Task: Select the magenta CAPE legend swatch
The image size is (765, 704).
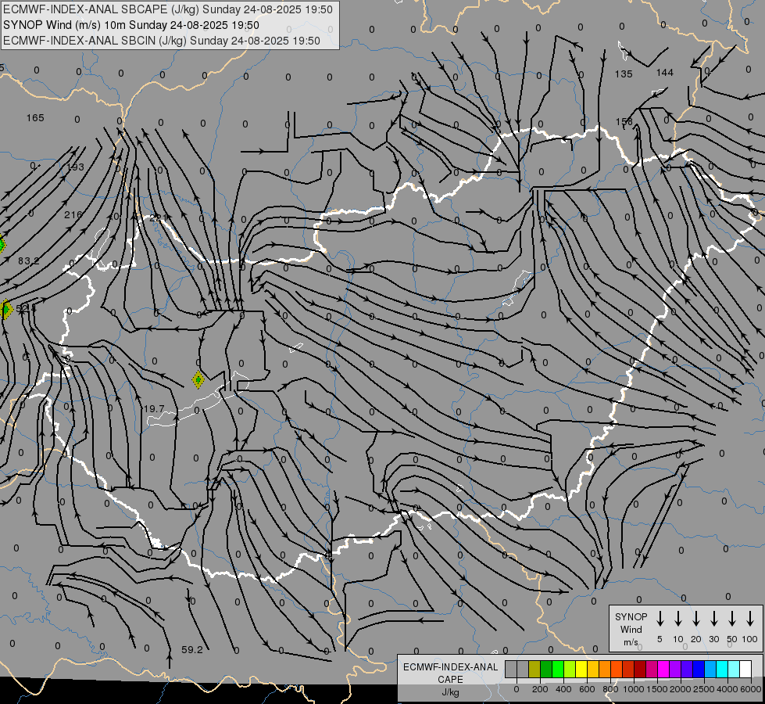Action: pyautogui.click(x=663, y=669)
